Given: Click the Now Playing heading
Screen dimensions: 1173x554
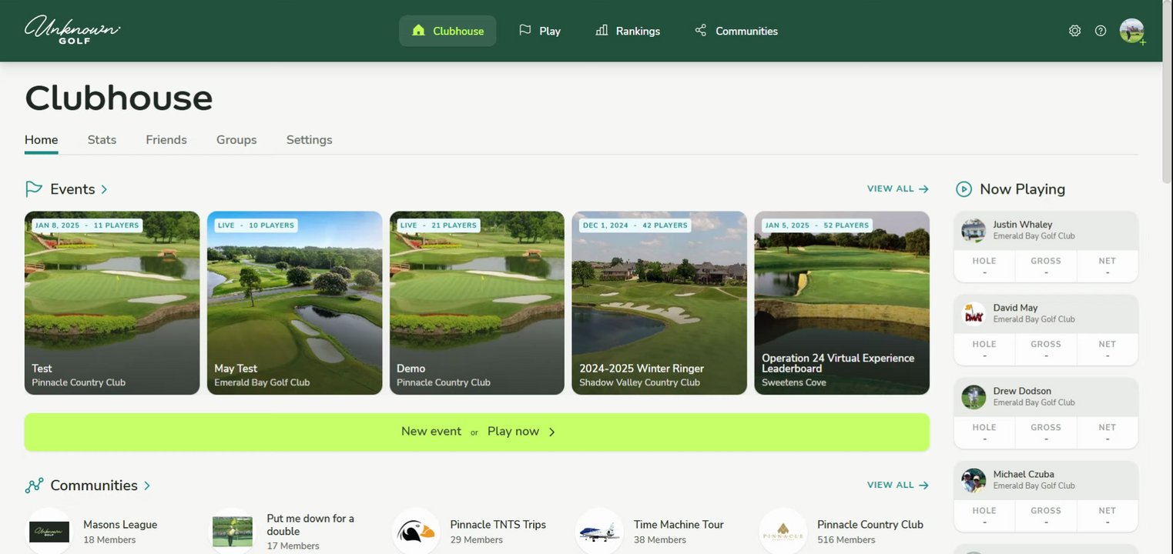Looking at the screenshot, I should [x=1022, y=189].
